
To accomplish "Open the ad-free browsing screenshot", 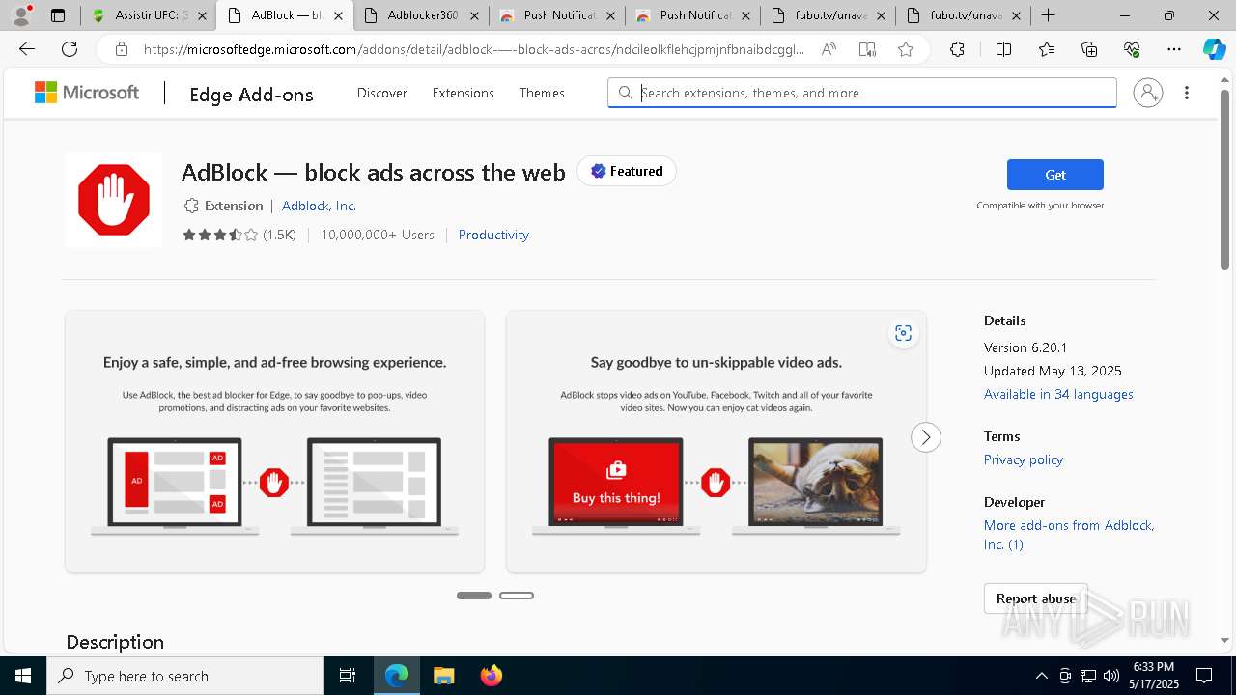I will point(275,441).
